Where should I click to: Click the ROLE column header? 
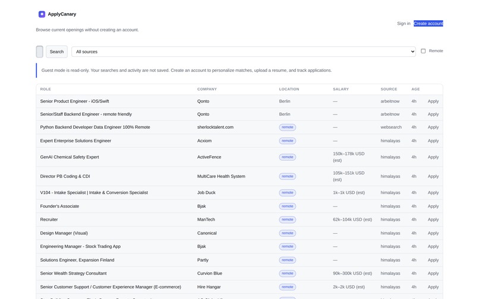(46, 89)
